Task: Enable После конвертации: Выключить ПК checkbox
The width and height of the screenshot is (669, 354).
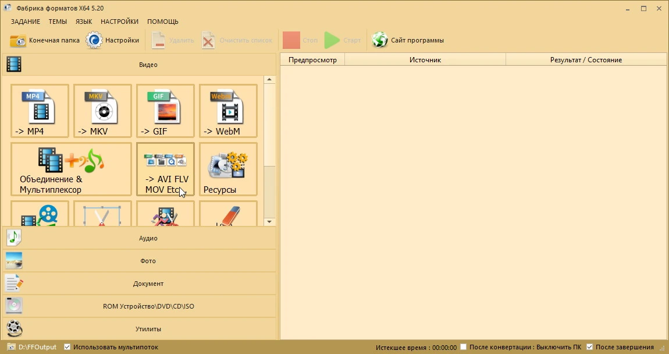Action: pos(463,347)
